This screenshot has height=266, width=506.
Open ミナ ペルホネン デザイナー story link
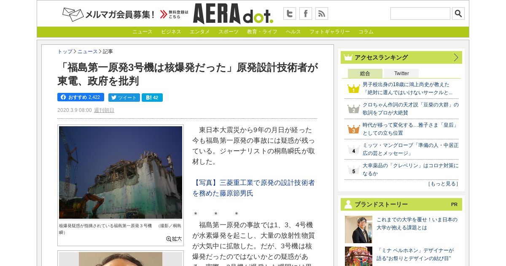[415, 254]
